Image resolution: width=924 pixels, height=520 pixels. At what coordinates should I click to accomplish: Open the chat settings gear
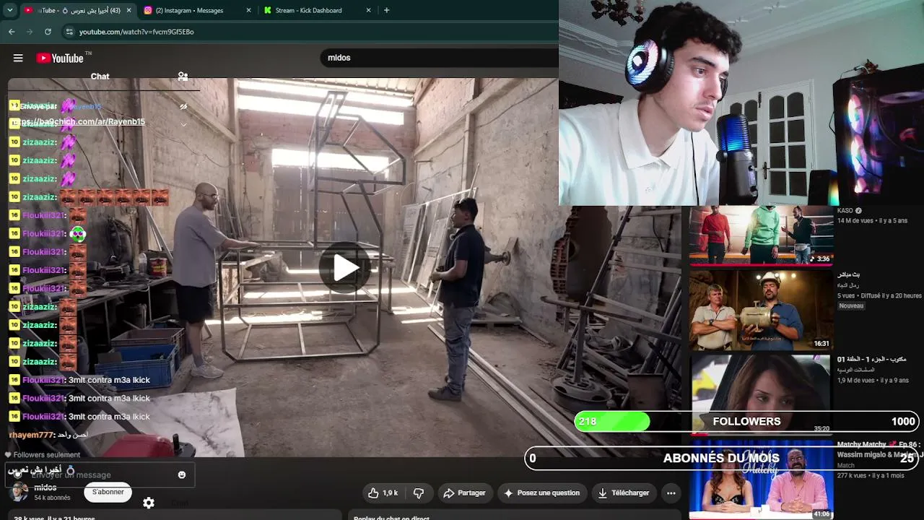pyautogui.click(x=149, y=503)
